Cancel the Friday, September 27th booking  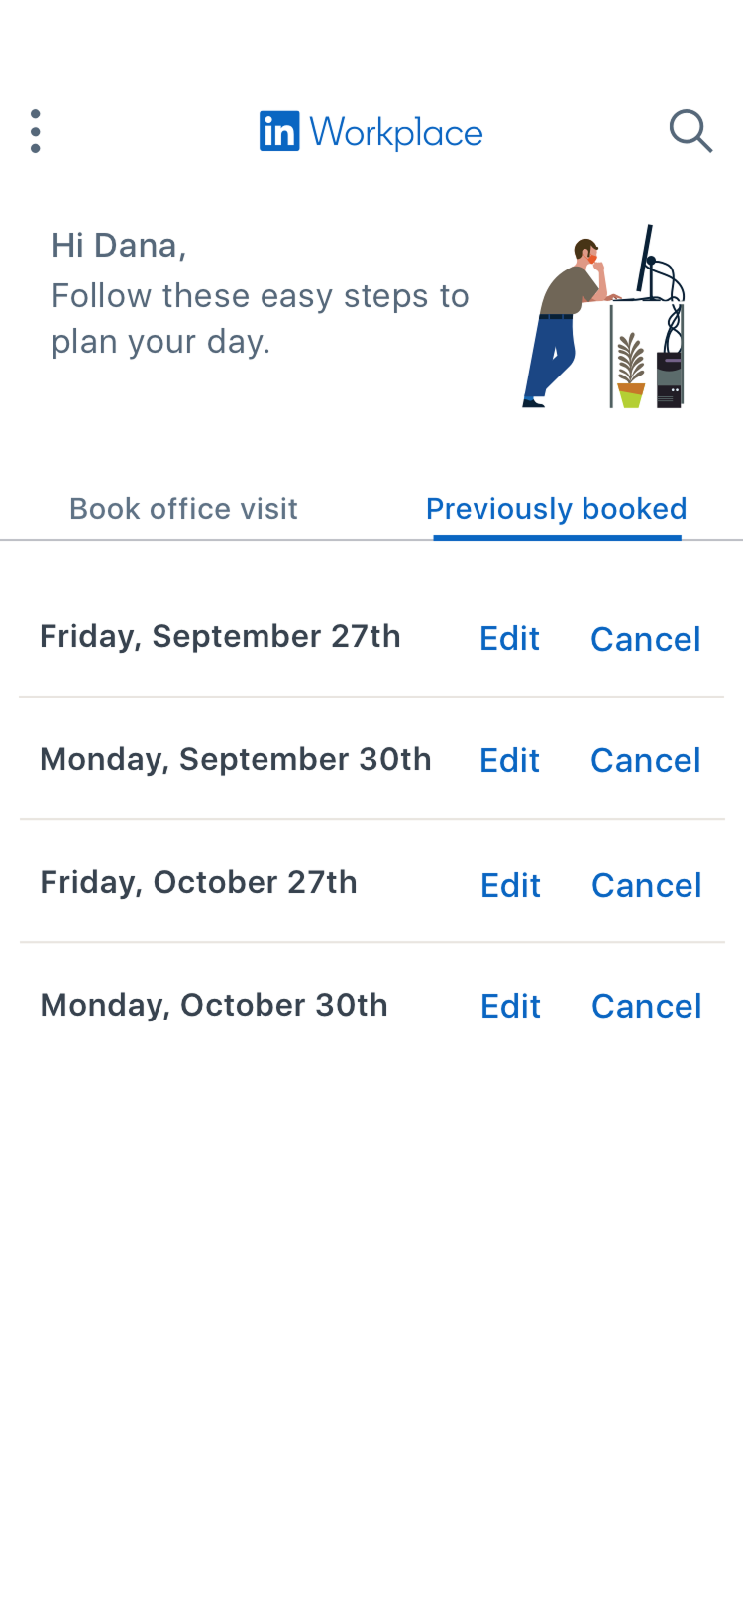coord(645,639)
